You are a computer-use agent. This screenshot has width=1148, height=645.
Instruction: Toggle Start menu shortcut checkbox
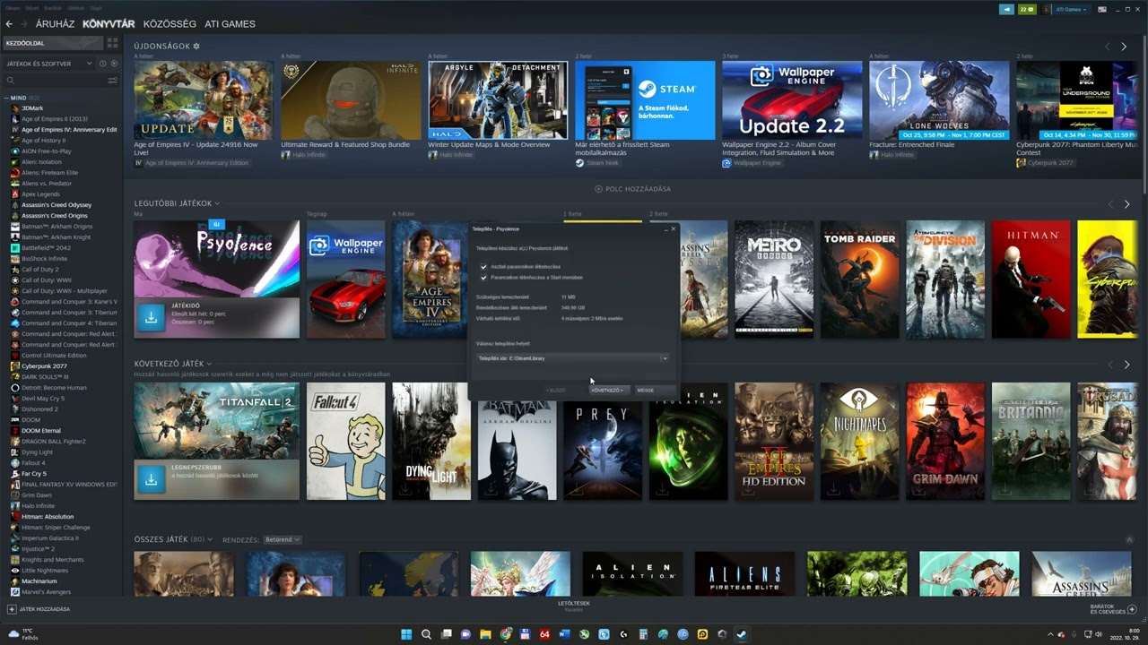point(483,278)
